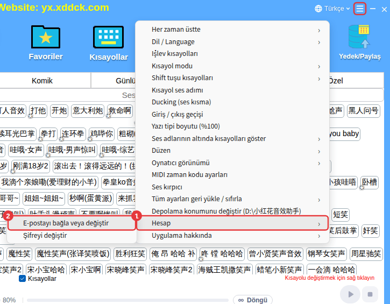Expand the Kısayol modu submenu
The height and width of the screenshot is (304, 390).
[x=232, y=66]
